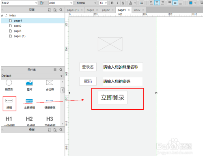Click the 立即登录 button on canvas

[x=112, y=97]
